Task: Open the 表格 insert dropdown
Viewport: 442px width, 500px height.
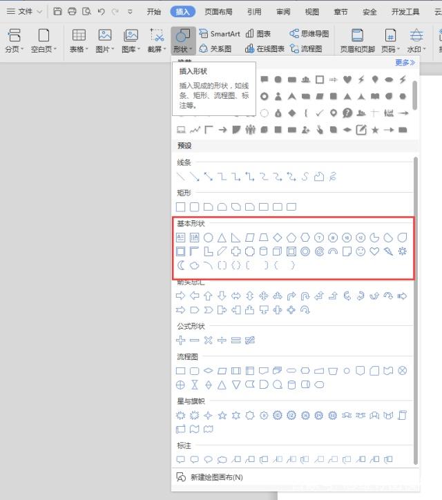Action: tap(79, 41)
